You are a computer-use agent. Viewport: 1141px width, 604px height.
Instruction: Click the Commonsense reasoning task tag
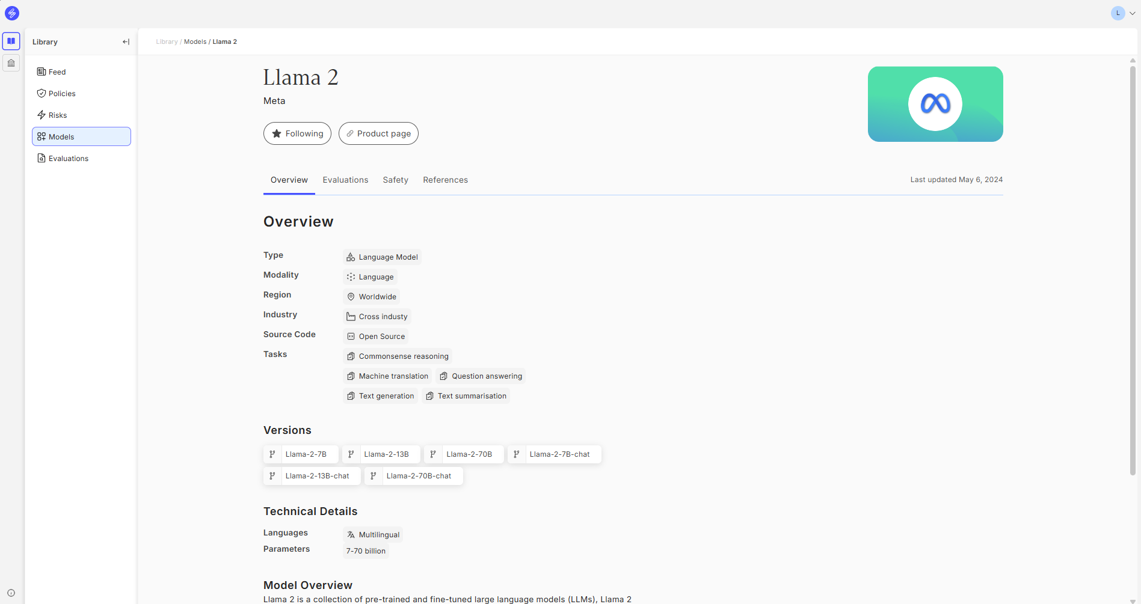click(398, 356)
